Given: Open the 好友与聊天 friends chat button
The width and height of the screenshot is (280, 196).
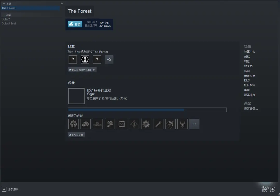Looking at the screenshot, I should click(268, 189).
